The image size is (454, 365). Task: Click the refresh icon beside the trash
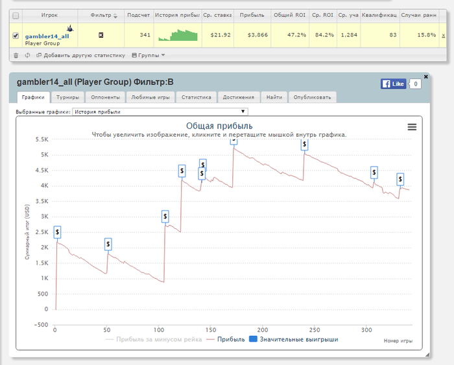pos(27,55)
